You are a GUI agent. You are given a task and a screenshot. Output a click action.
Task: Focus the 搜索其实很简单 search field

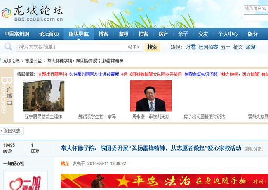point(71,47)
